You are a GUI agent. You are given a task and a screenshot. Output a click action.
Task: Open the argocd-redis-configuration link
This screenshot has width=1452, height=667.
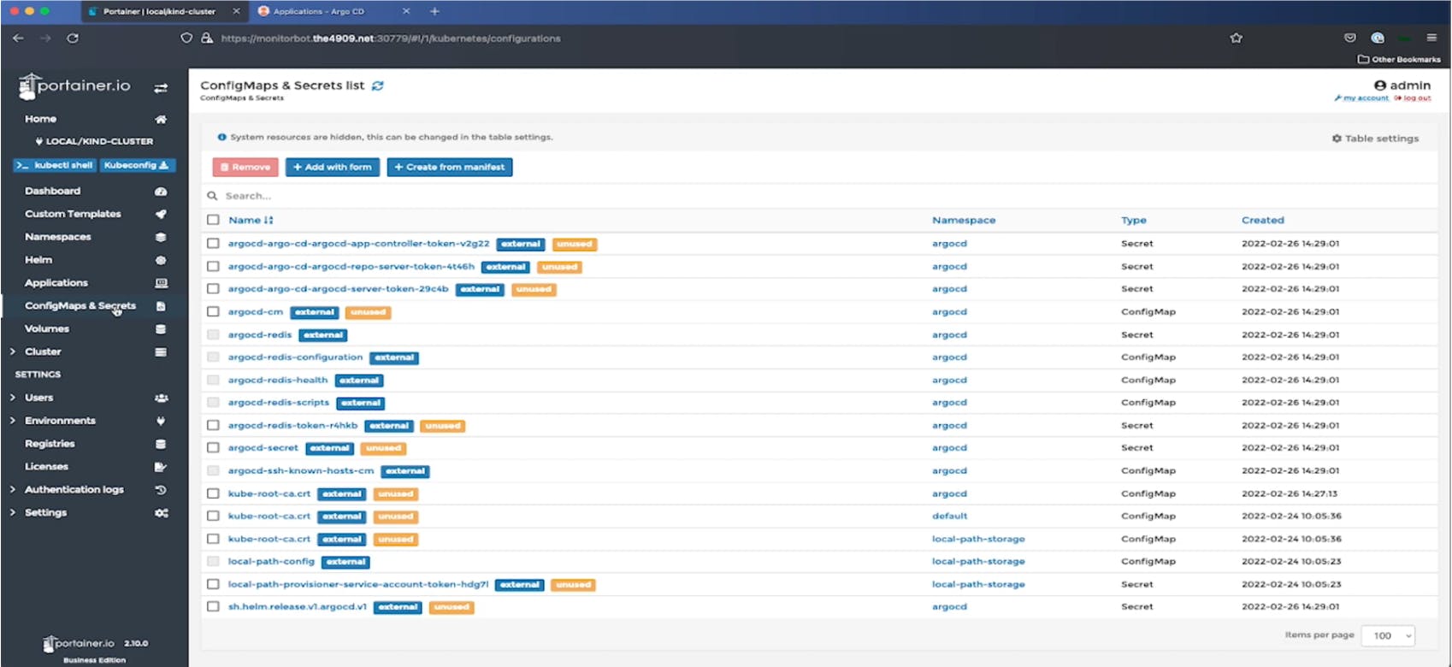pos(295,357)
